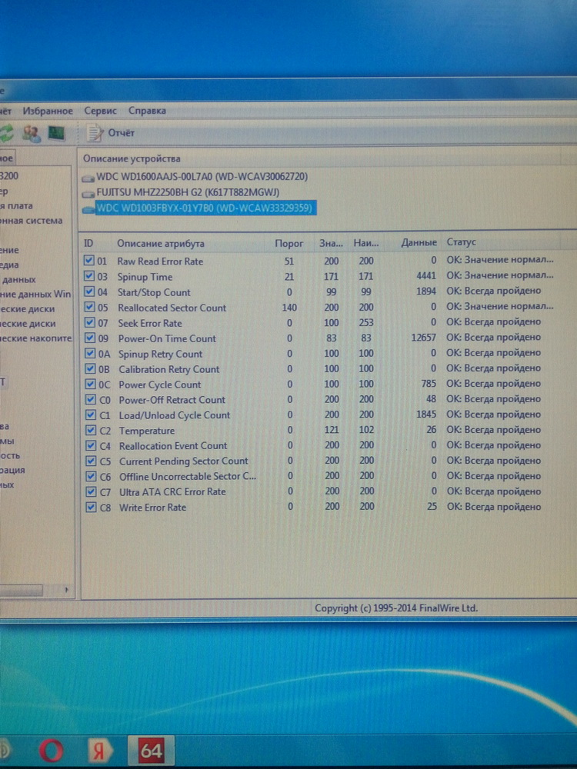Select 'нная система' sidebar tree item
Screen dimensions: 577x769
(x=32, y=221)
